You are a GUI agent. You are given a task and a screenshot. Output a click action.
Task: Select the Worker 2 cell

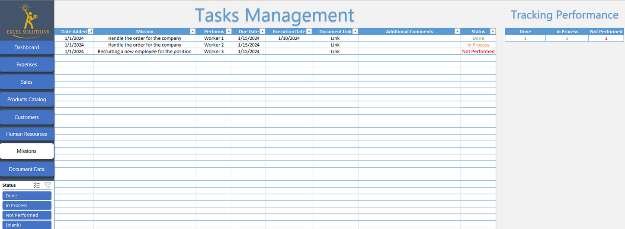tap(214, 45)
